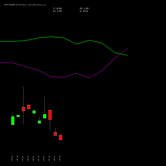This screenshot has height=166, width=166.
Task: Click the 02 Jul date axis label
Action: [28, 158]
